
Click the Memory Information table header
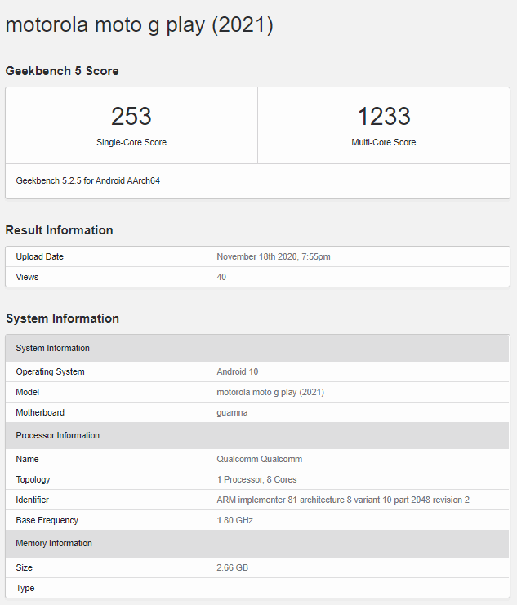257,543
